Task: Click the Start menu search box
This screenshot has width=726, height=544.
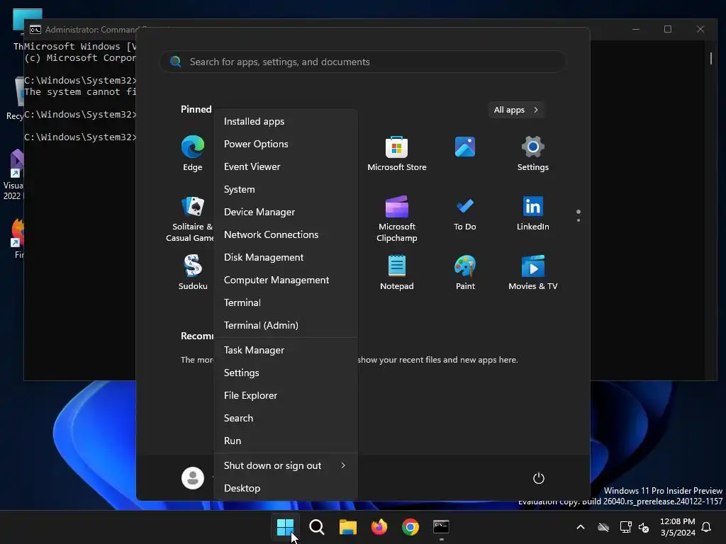Action: coord(363,62)
